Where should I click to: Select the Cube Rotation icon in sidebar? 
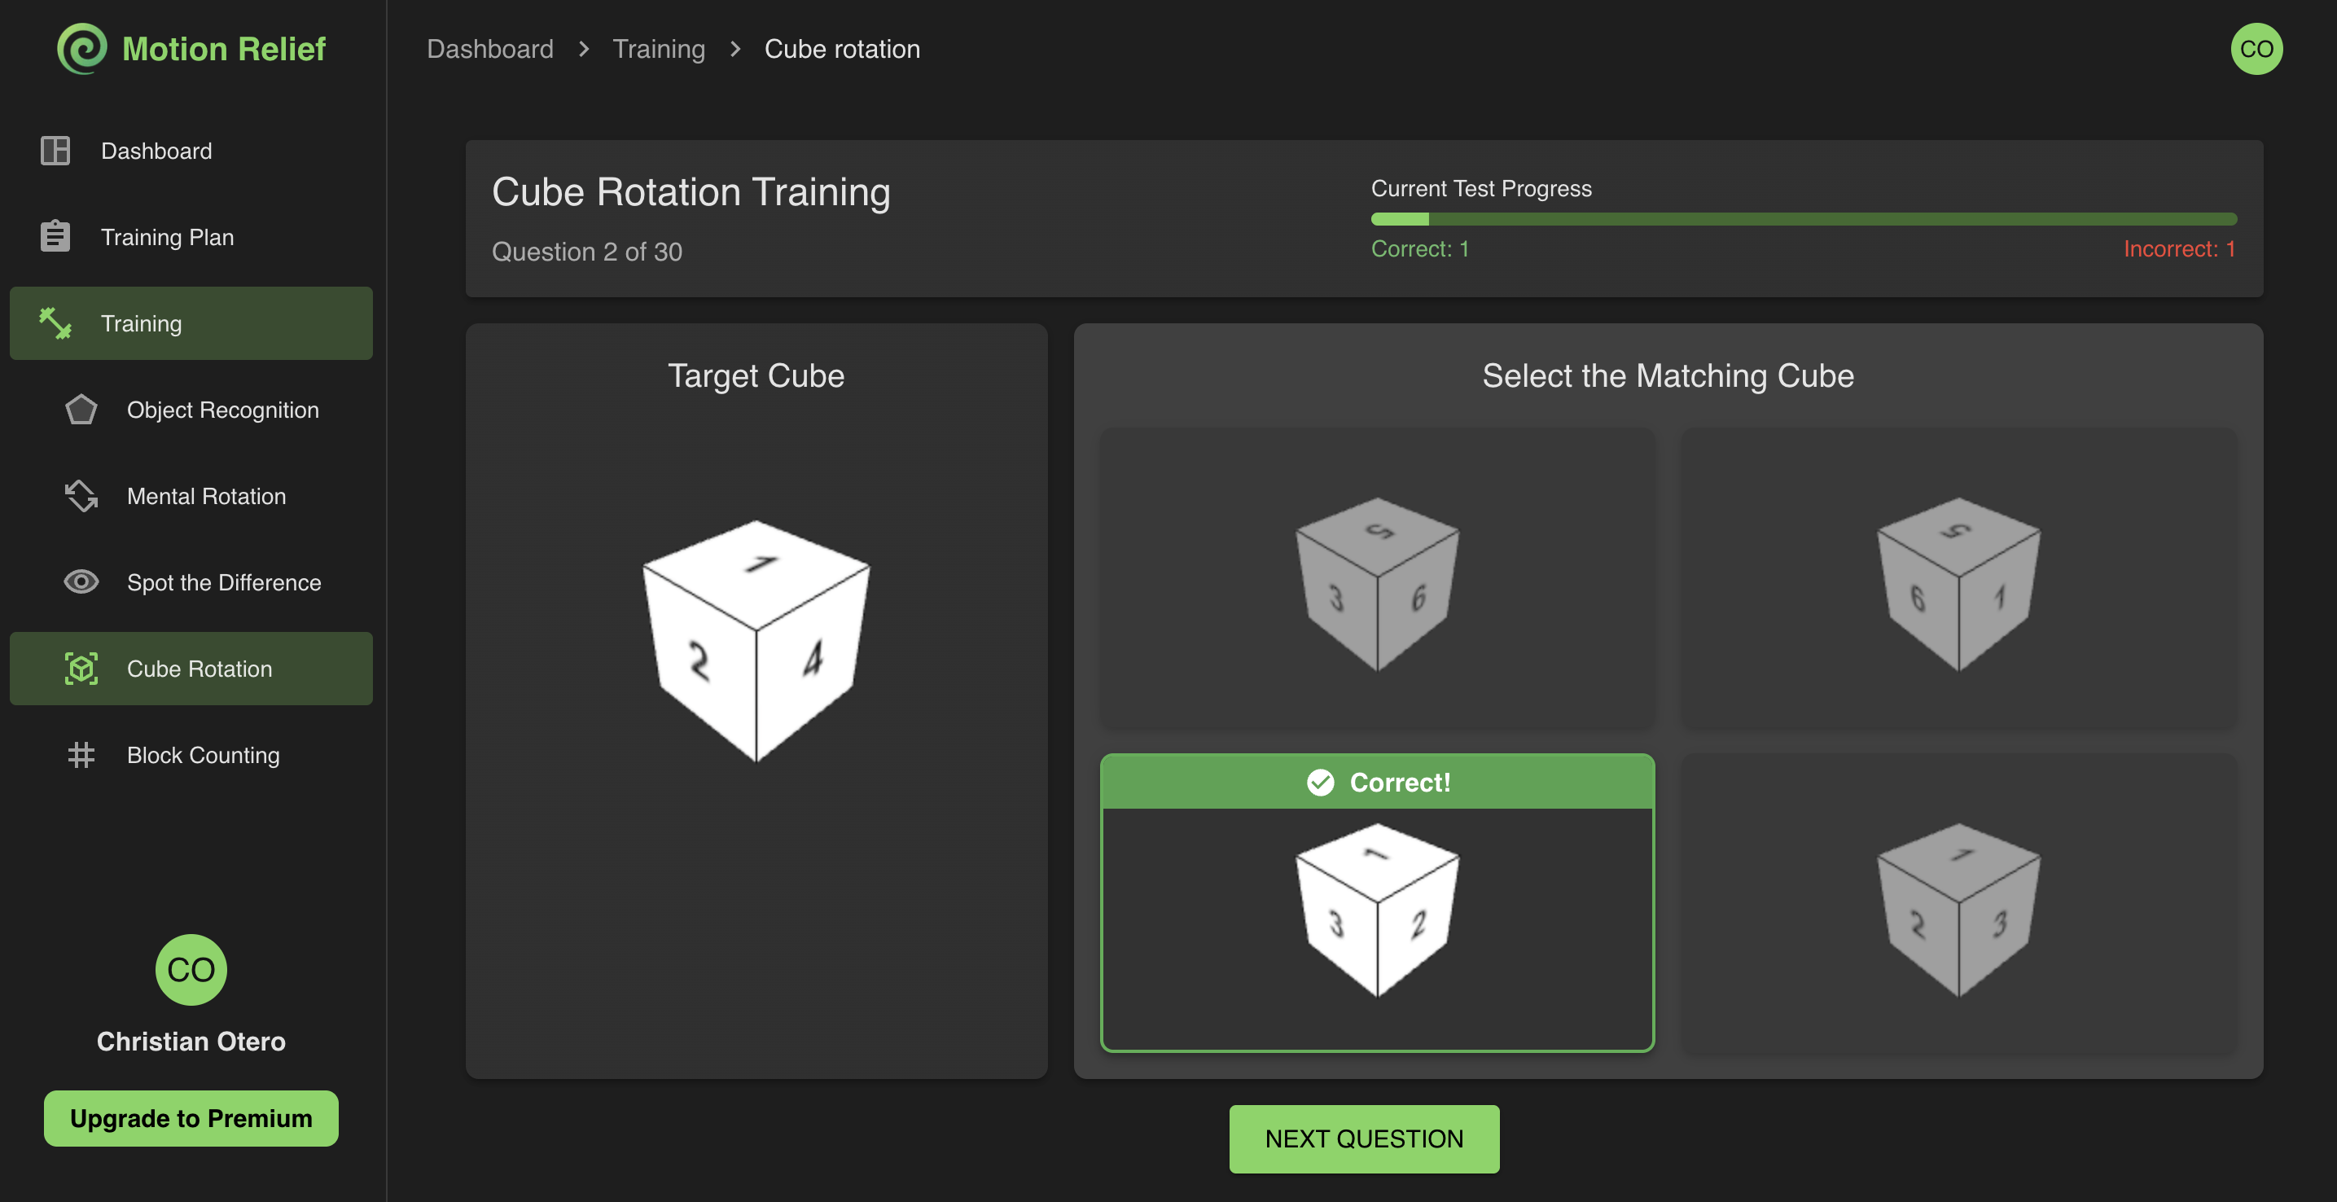(81, 669)
